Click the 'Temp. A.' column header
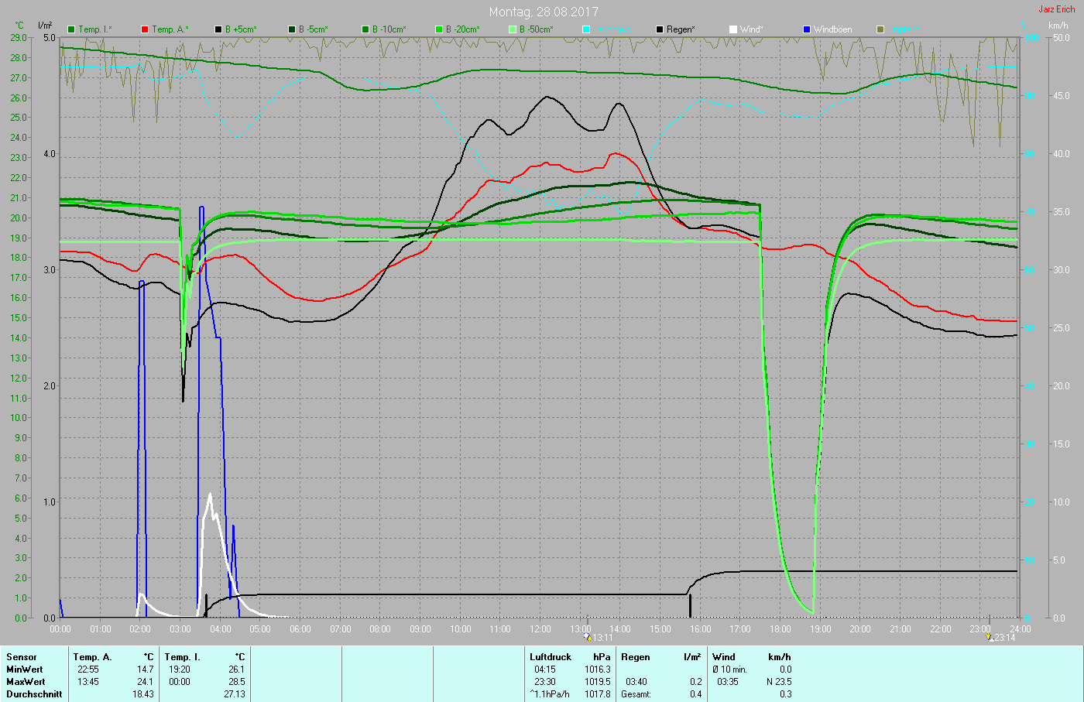The image size is (1084, 702). point(92,657)
